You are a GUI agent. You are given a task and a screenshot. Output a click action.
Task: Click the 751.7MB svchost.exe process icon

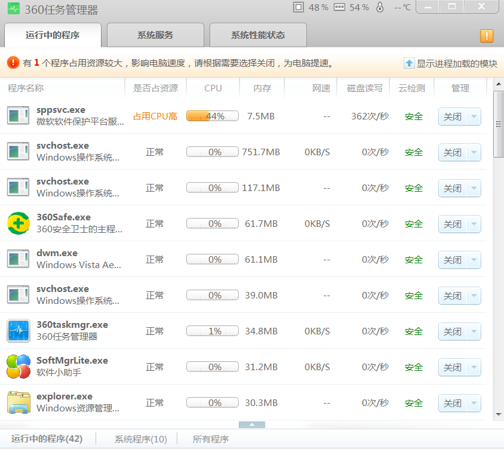[19, 152]
